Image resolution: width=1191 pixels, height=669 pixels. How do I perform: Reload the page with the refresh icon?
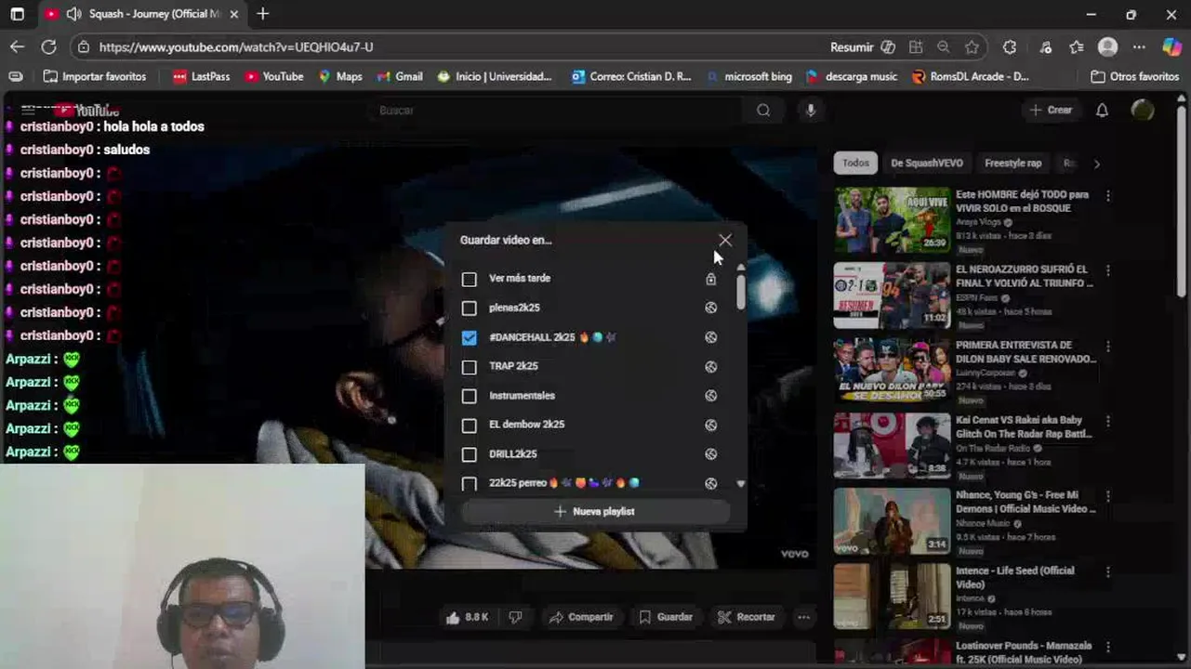48,46
